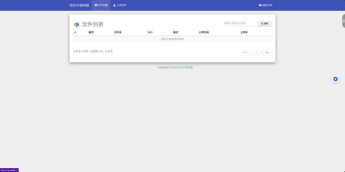345x172 pixels.
Task: Select the 上传IP column header
Action: tap(244, 32)
